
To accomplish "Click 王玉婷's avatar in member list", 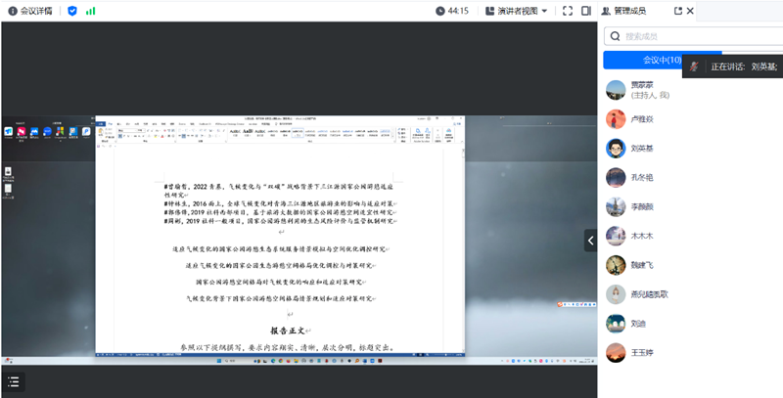I will click(616, 352).
